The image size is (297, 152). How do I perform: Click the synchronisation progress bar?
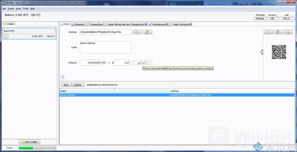click(x=37, y=148)
